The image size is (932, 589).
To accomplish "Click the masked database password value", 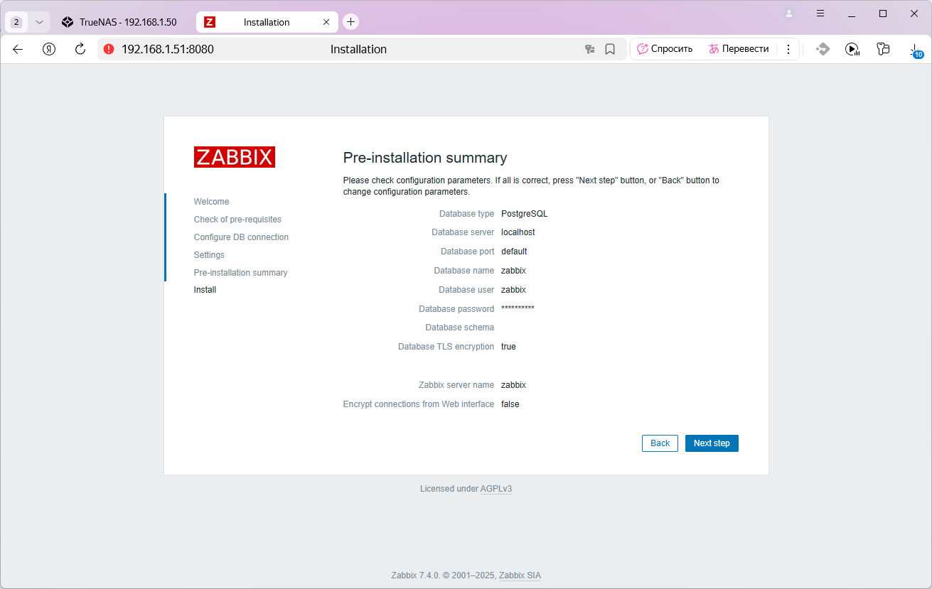I will (518, 308).
